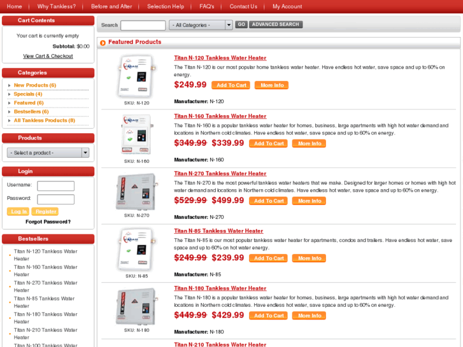Click SKU: N-270 text
The image size is (463, 347).
(x=136, y=216)
